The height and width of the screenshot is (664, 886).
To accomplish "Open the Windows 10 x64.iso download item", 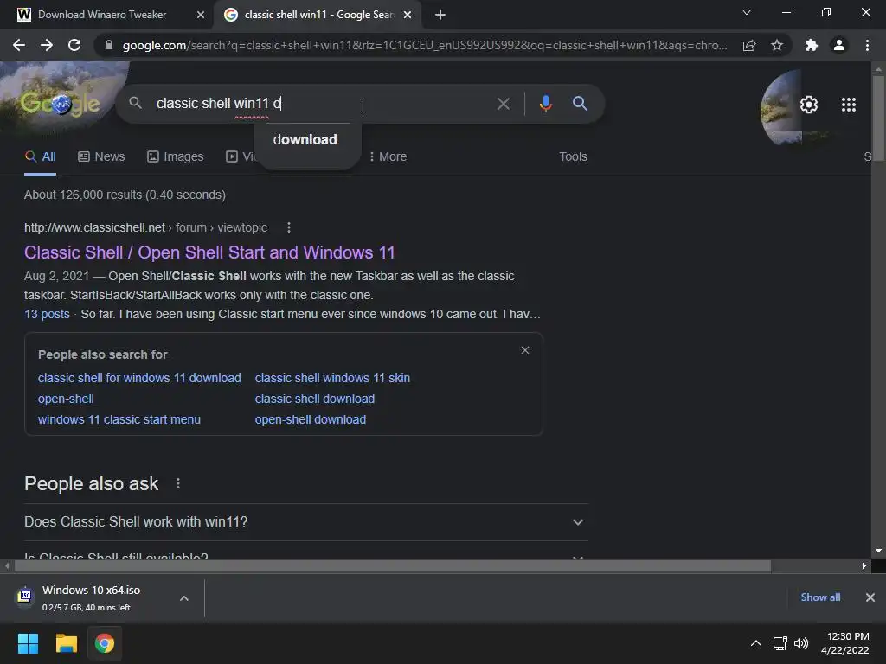I will (x=90, y=598).
